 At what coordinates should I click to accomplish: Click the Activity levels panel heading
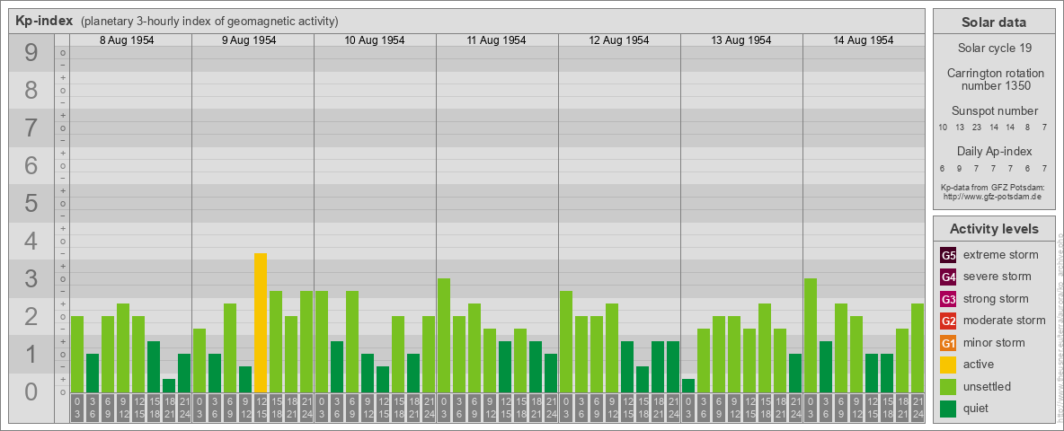click(993, 229)
